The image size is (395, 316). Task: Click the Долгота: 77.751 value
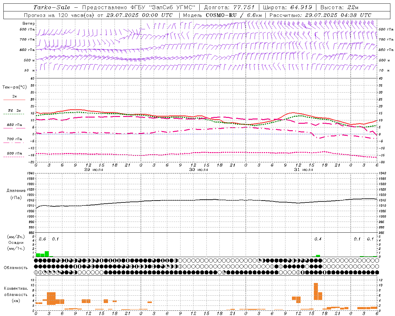229,7
